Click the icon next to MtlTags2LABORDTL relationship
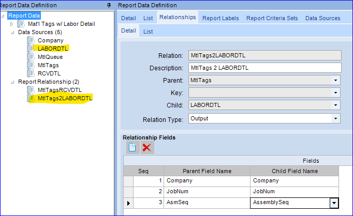This screenshot has height=216, width=353. pos(31,98)
